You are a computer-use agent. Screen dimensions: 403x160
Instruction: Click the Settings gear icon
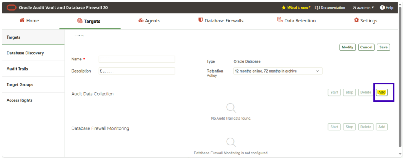pyautogui.click(x=356, y=20)
